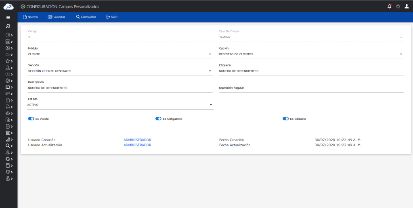Click the favorites star in the header
The height and width of the screenshot is (208, 413).
click(x=398, y=6)
